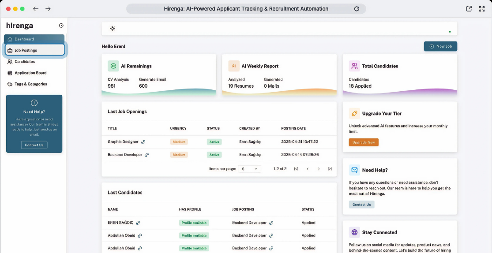Image resolution: width=492 pixels, height=253 pixels.
Task: Click Contact Us in sidebar help box
Action: (x=34, y=145)
